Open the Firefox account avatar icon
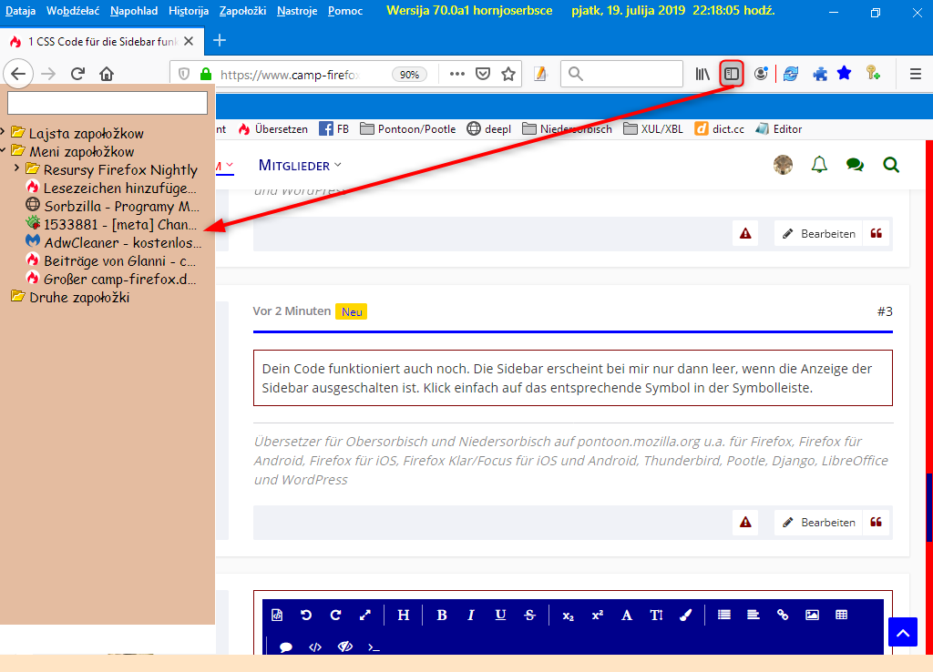The image size is (933, 672). [x=761, y=74]
